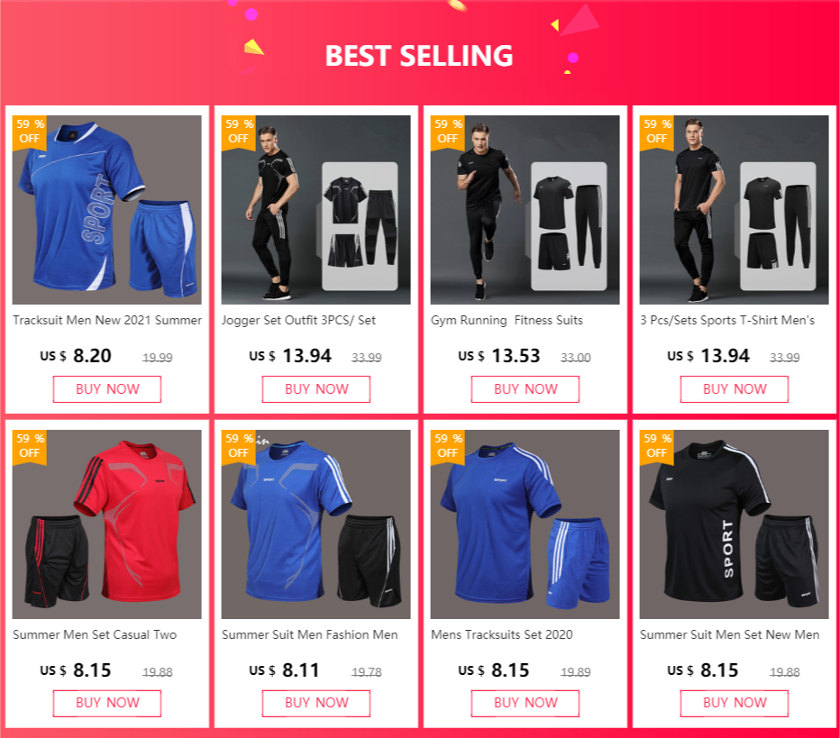Click the 59% OFF badge on Tracksuit Men item

(x=30, y=132)
